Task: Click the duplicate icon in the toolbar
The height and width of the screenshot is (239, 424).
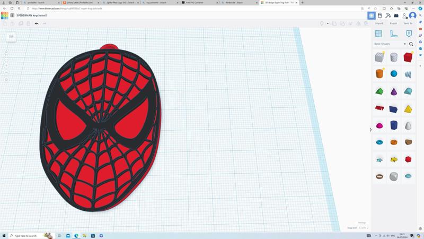Action: click(x=21, y=23)
